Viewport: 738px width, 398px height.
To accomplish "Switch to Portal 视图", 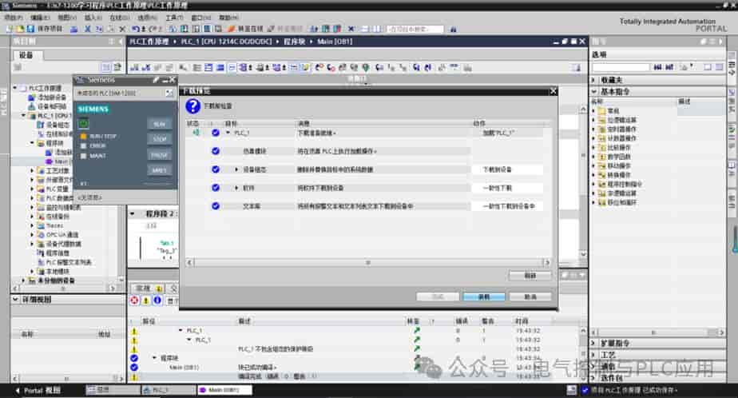I will pyautogui.click(x=38, y=391).
